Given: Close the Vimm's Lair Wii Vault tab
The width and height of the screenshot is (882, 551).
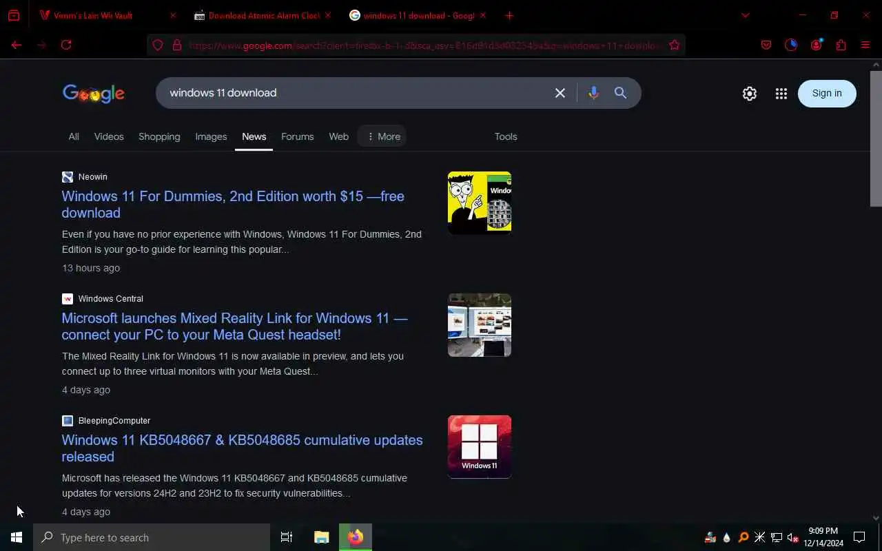Looking at the screenshot, I should coord(172,15).
